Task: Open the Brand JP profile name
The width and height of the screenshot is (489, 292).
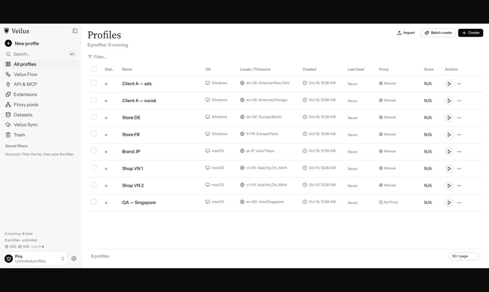Action: coord(131,152)
